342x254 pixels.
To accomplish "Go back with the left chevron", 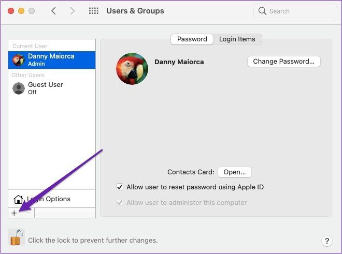I will tap(54, 11).
